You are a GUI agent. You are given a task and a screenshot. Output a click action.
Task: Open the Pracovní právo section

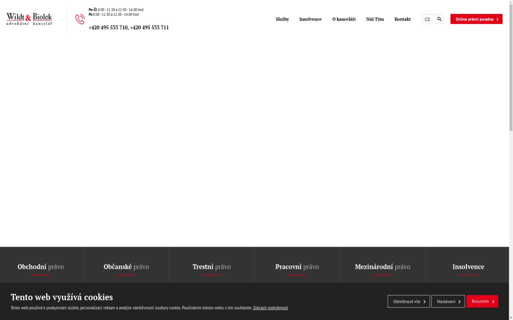(297, 267)
